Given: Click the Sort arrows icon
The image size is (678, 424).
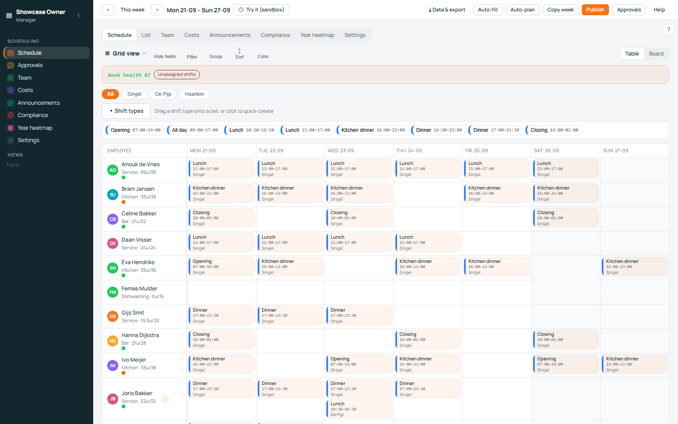Looking at the screenshot, I should coord(239,51).
